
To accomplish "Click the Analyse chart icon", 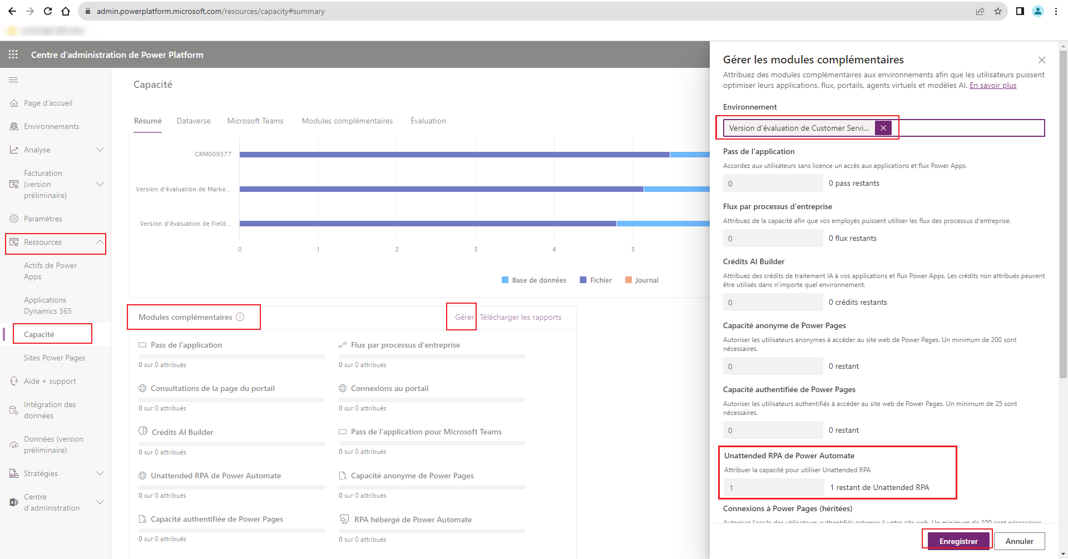I will pyautogui.click(x=14, y=150).
